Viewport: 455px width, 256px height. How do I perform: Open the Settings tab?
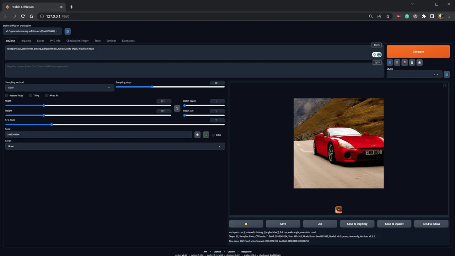click(x=111, y=41)
